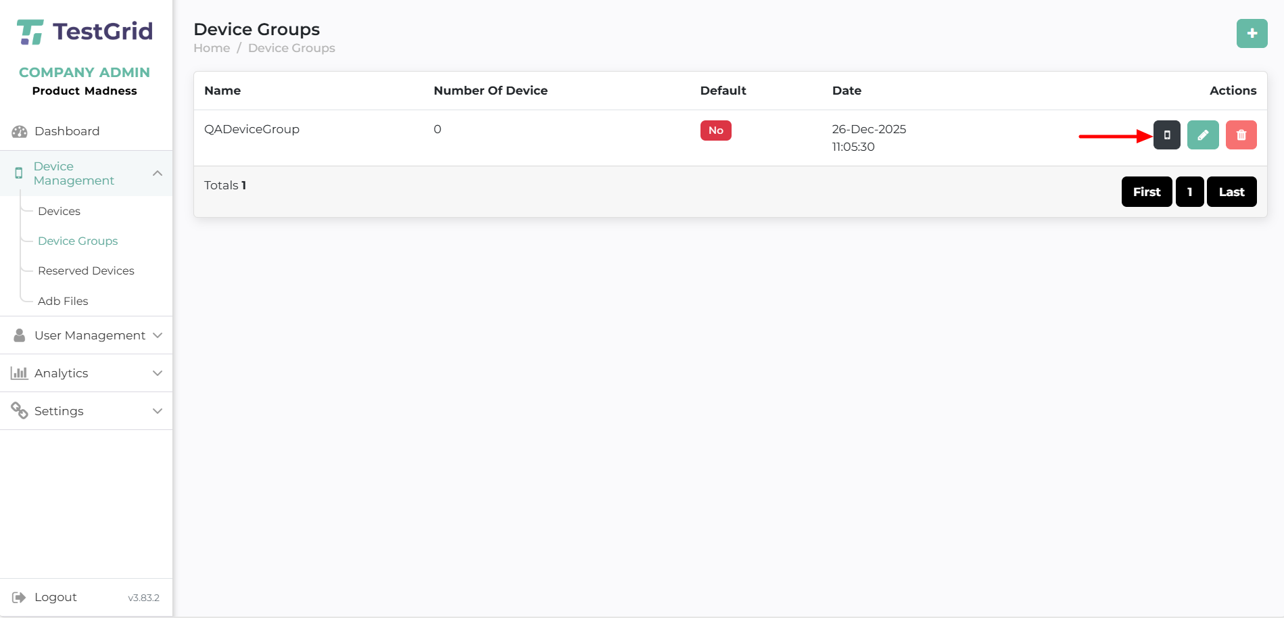The width and height of the screenshot is (1284, 618).
Task: Expand the Settings menu chevron
Action: pyautogui.click(x=158, y=411)
